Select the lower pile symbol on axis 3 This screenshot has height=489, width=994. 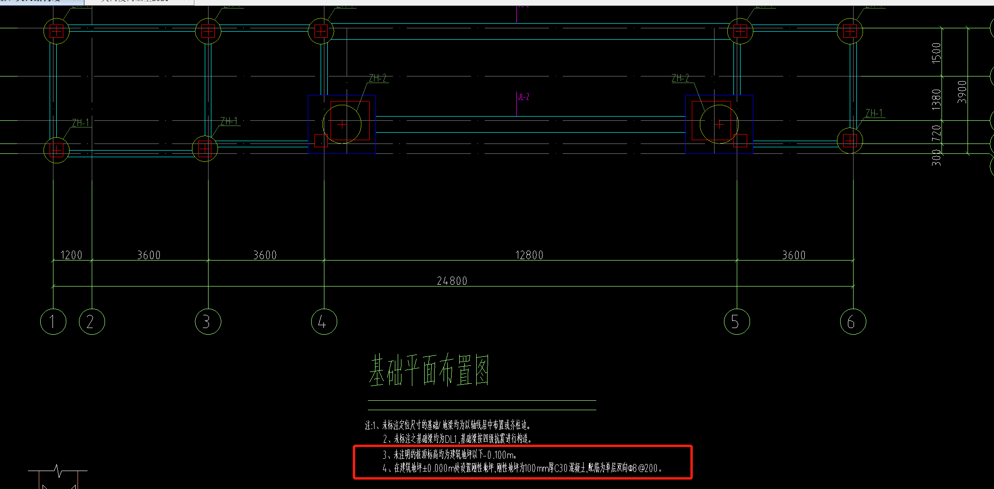click(x=205, y=149)
